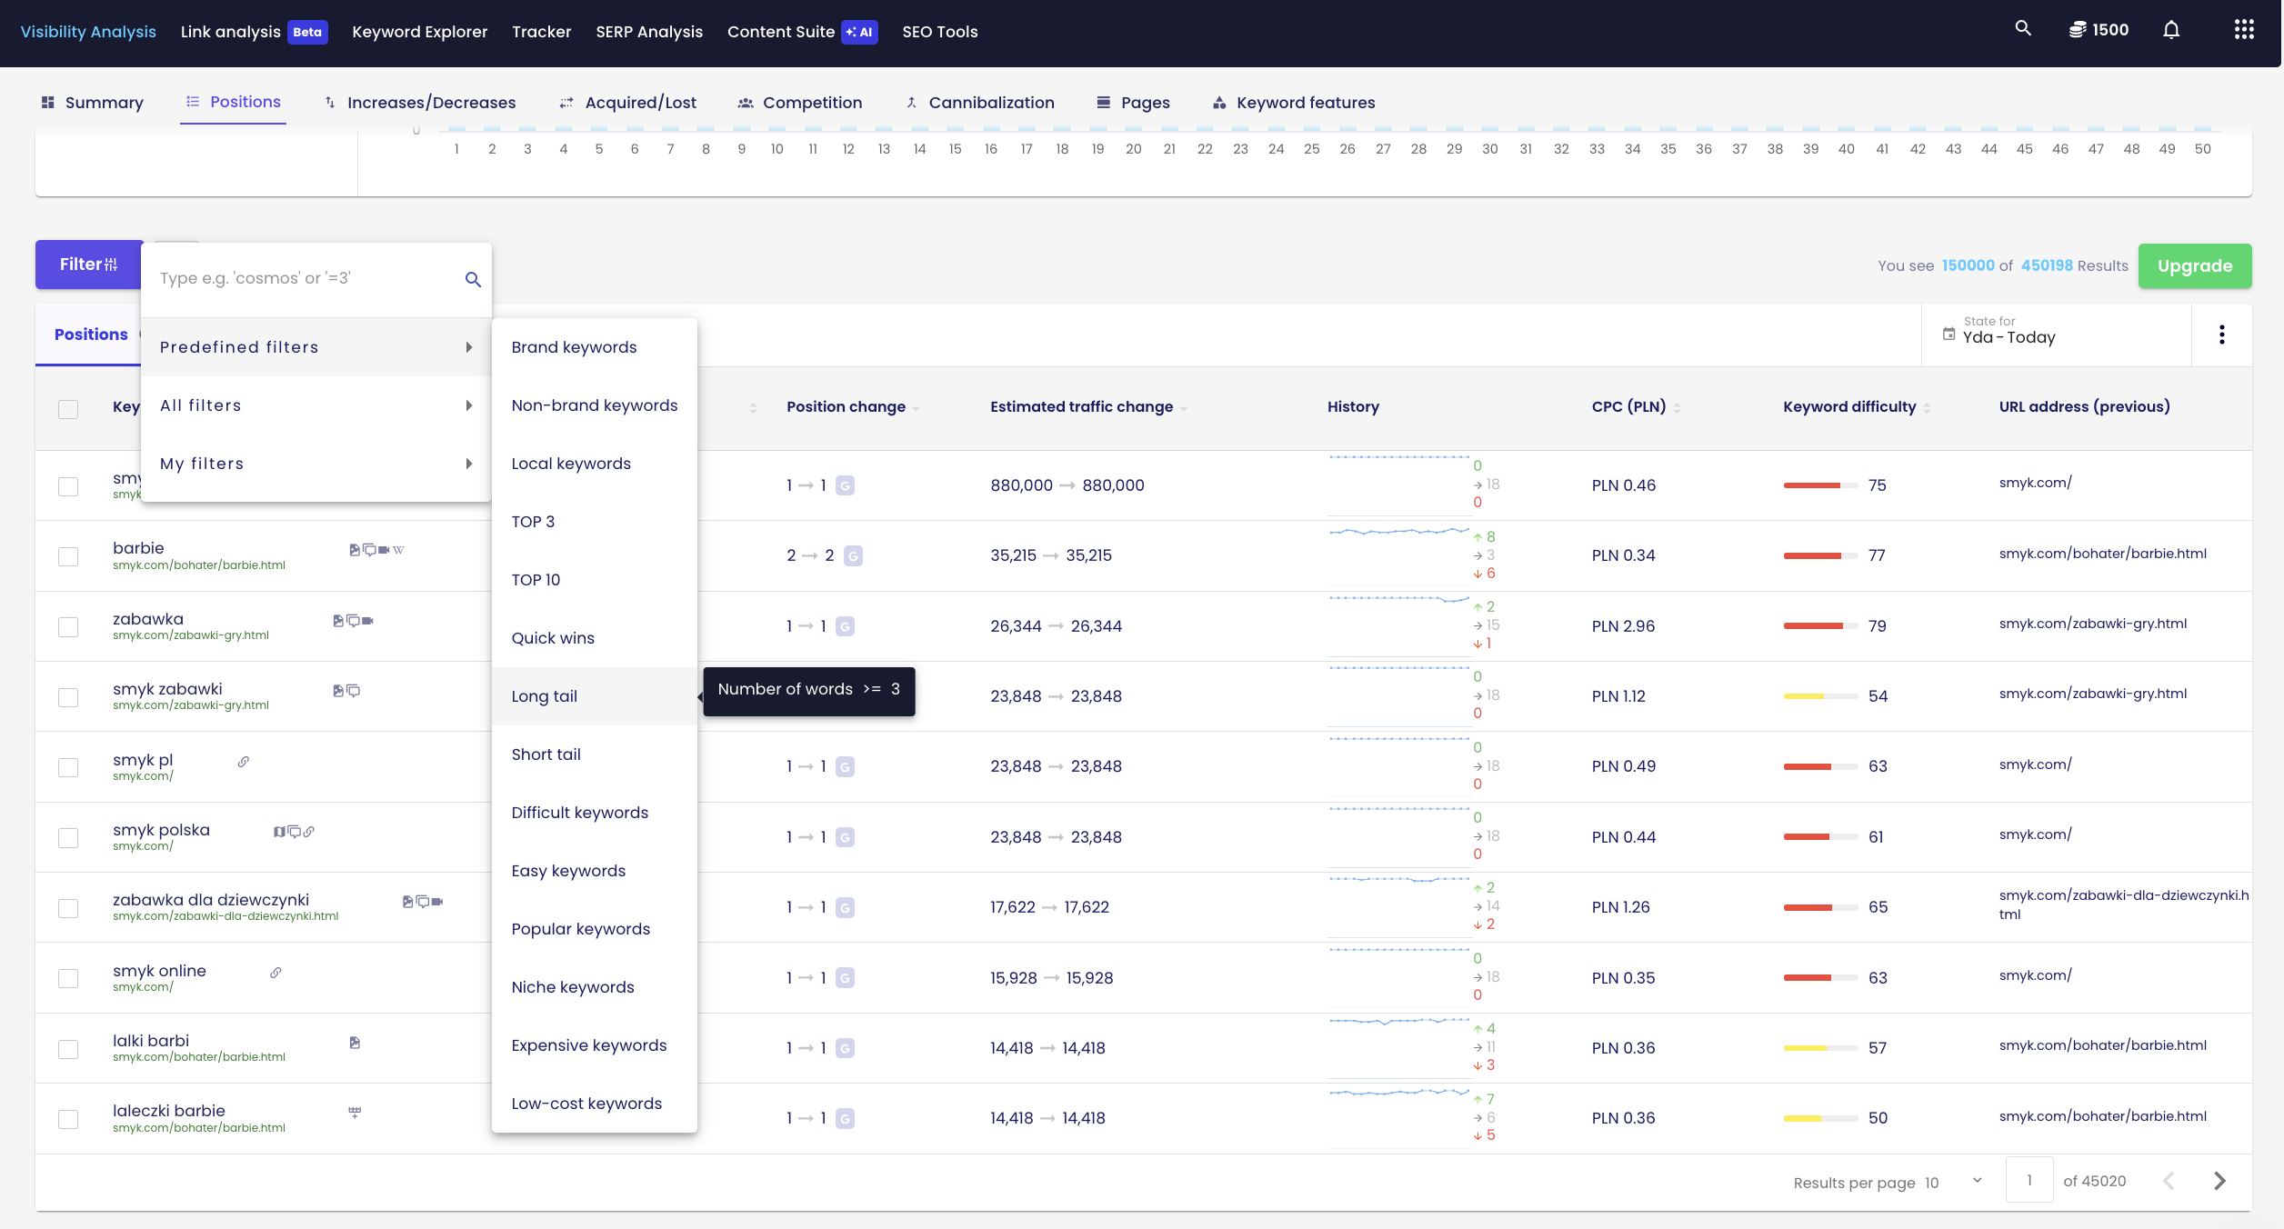The width and height of the screenshot is (2284, 1229).
Task: Click the video icon in zabawka row
Action: [368, 621]
